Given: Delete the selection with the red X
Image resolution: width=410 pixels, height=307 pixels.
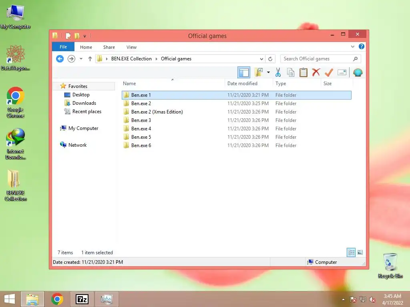Looking at the screenshot, I should point(316,72).
